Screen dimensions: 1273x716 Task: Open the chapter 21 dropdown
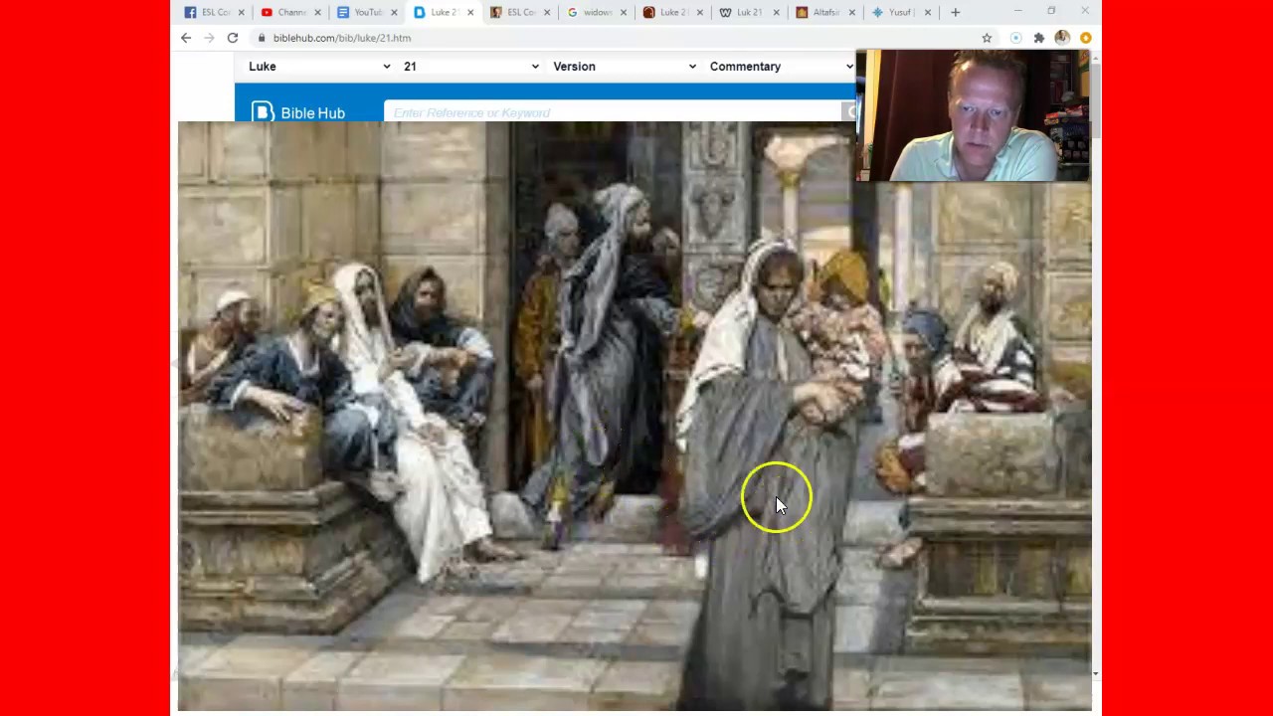(x=470, y=67)
